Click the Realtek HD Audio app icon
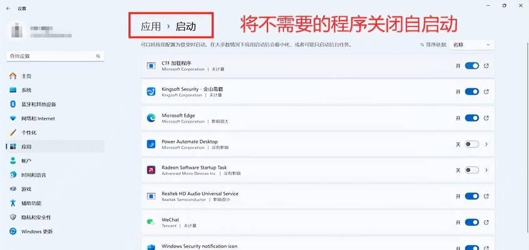This screenshot has width=529, height=250. pos(151,196)
